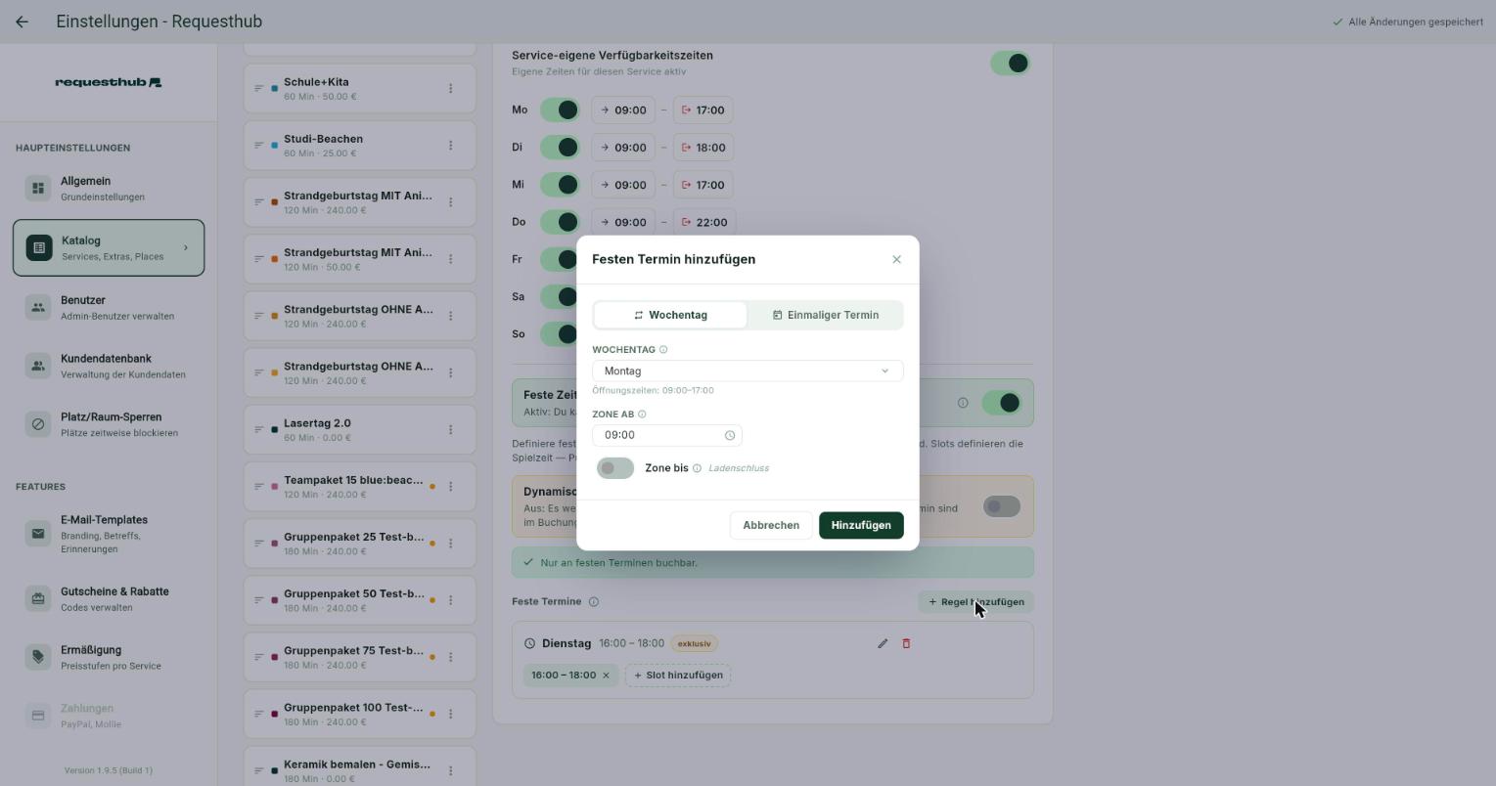Toggle the Zone bis switch
This screenshot has width=1496, height=786.
pyautogui.click(x=615, y=468)
